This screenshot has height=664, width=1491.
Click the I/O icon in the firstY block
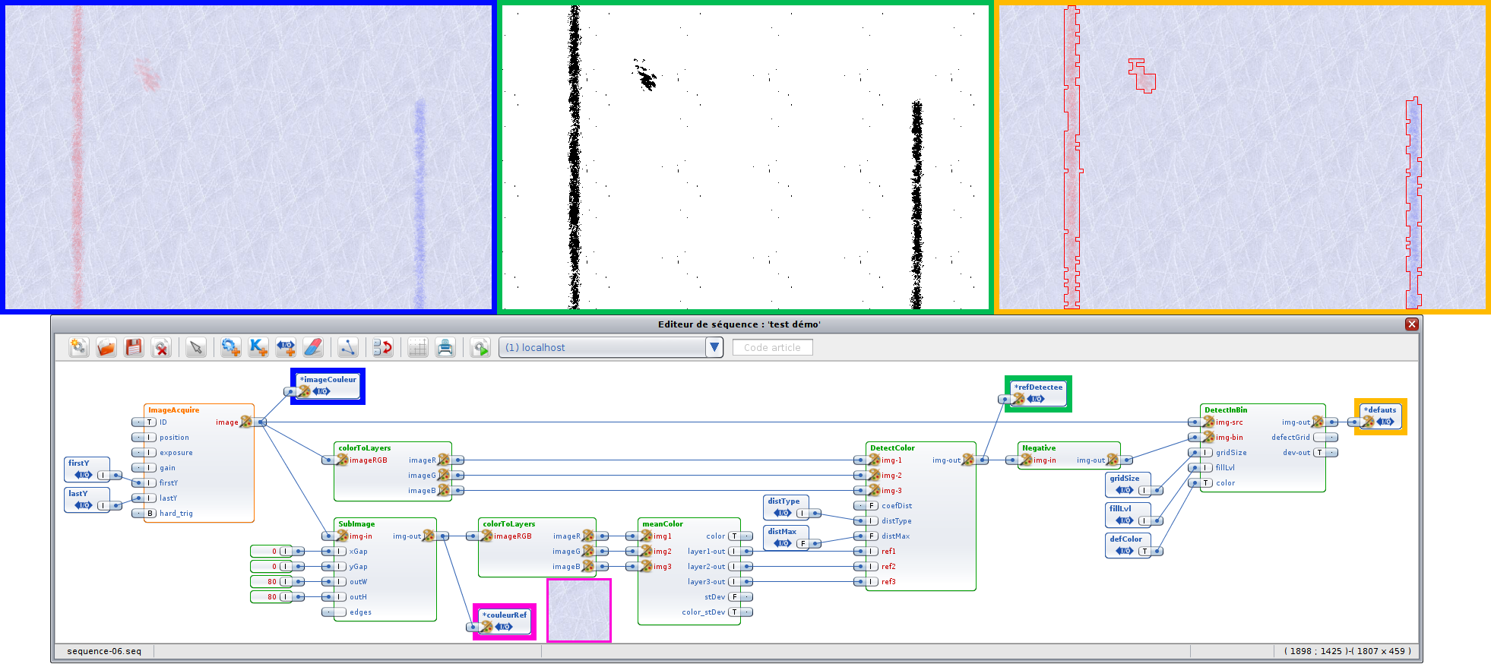pyautogui.click(x=84, y=475)
